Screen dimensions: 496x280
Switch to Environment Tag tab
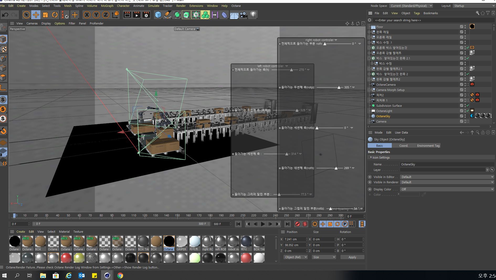[x=428, y=146]
